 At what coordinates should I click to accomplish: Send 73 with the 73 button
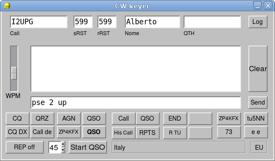click(x=229, y=132)
